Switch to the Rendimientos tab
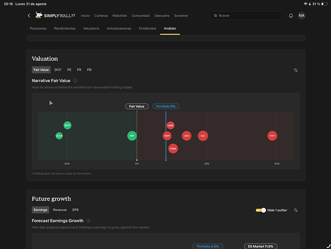 tap(65, 28)
